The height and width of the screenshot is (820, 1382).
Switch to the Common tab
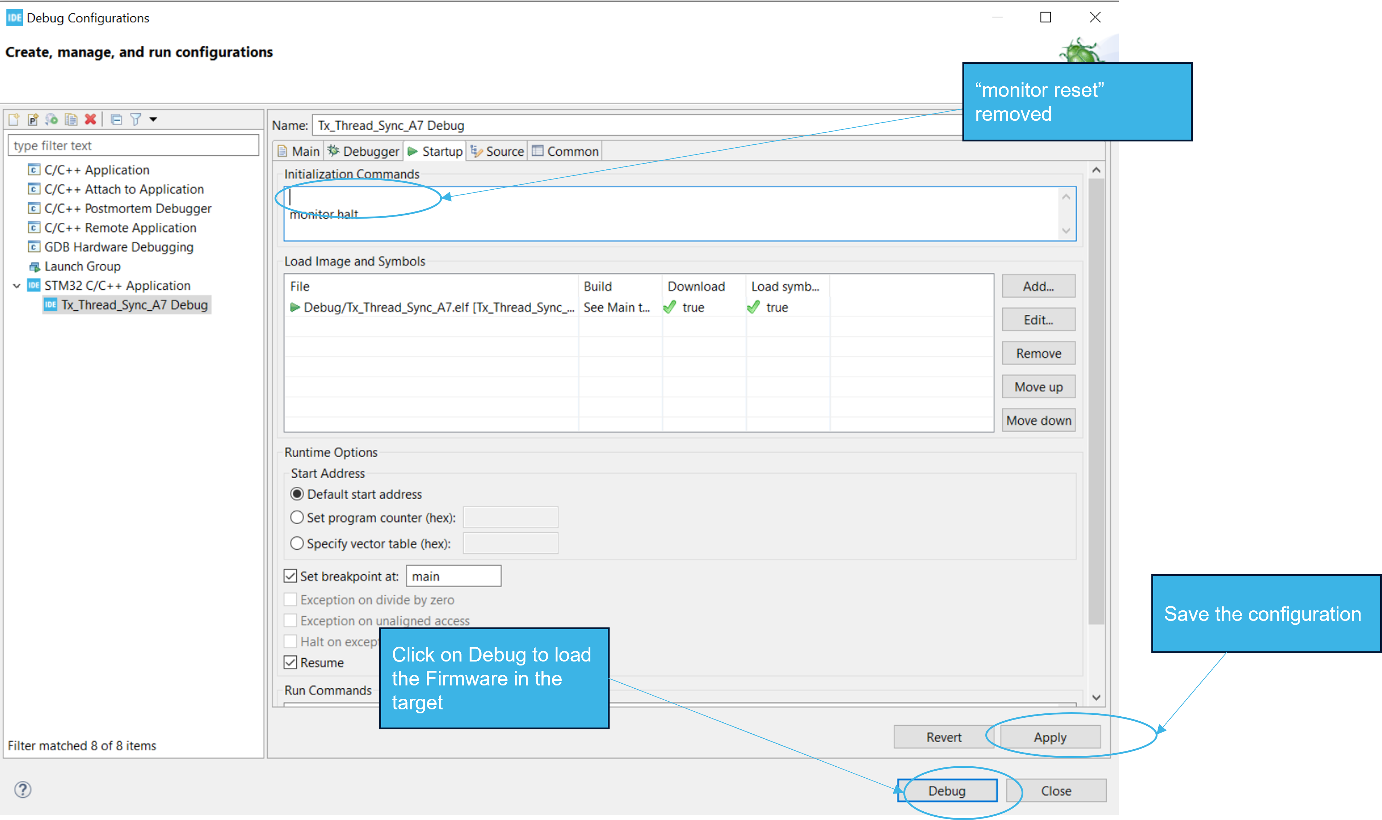565,151
